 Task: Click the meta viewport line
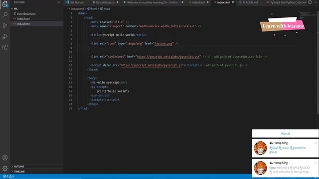pyautogui.click(x=146, y=26)
